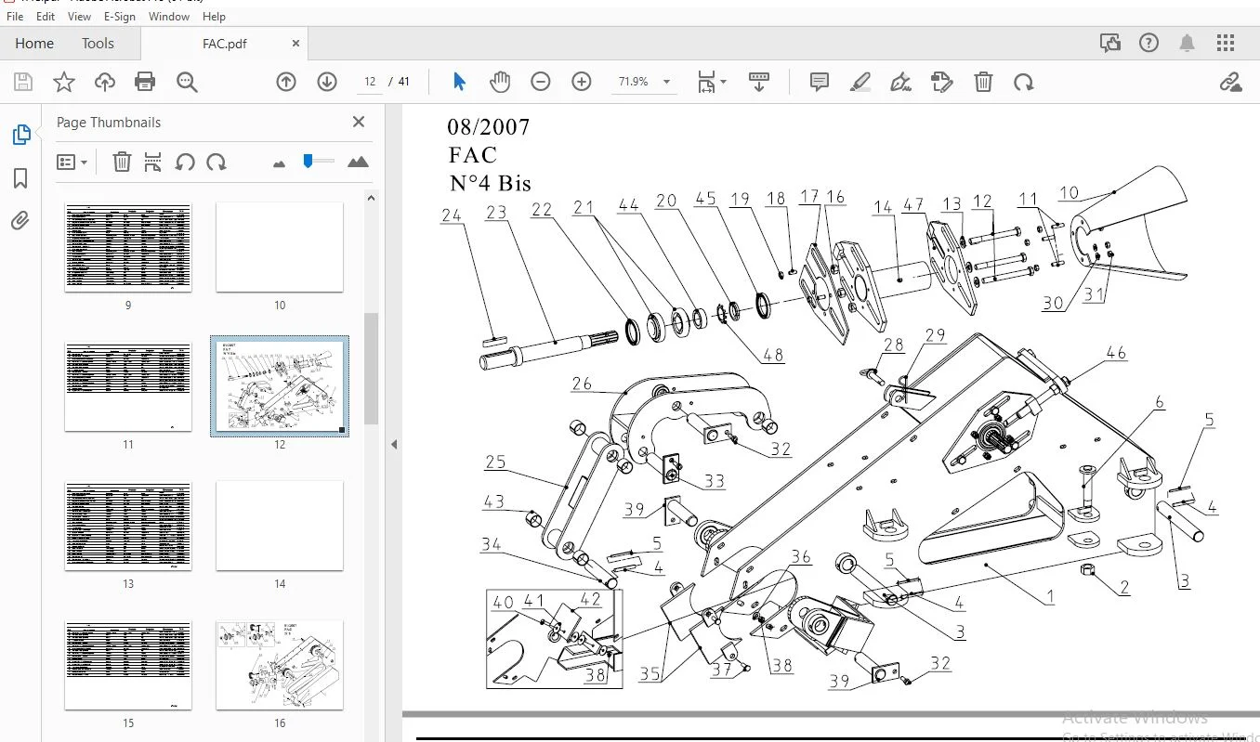Activate the selection arrow tool
Viewport: 1260px width, 742px height.
coord(459,82)
